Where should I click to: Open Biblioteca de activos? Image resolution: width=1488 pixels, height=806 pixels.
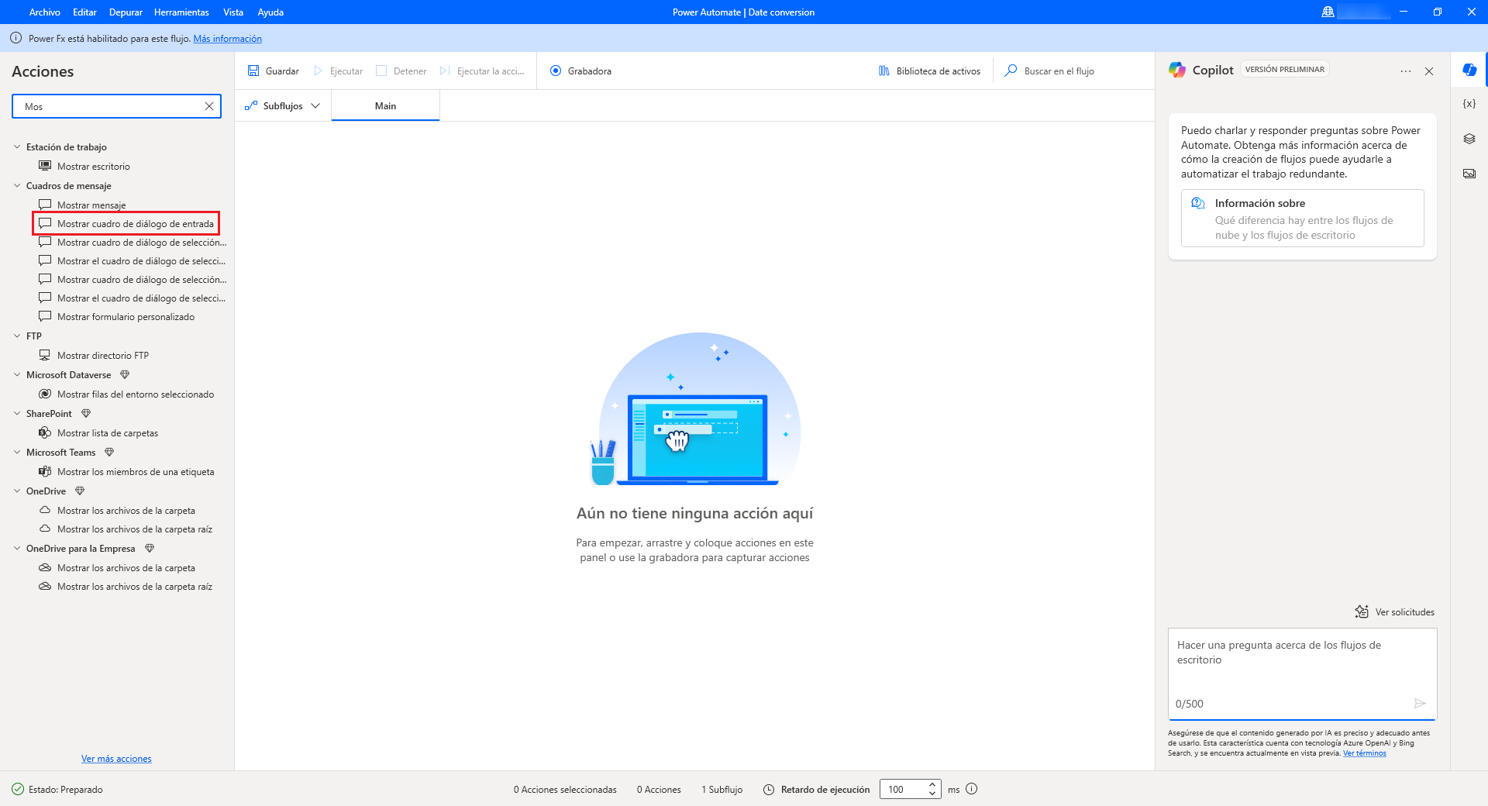pyautogui.click(x=929, y=71)
